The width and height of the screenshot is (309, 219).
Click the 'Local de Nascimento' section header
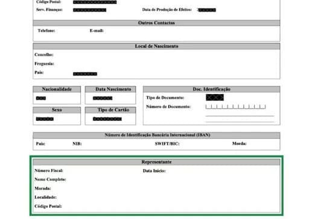156,46
